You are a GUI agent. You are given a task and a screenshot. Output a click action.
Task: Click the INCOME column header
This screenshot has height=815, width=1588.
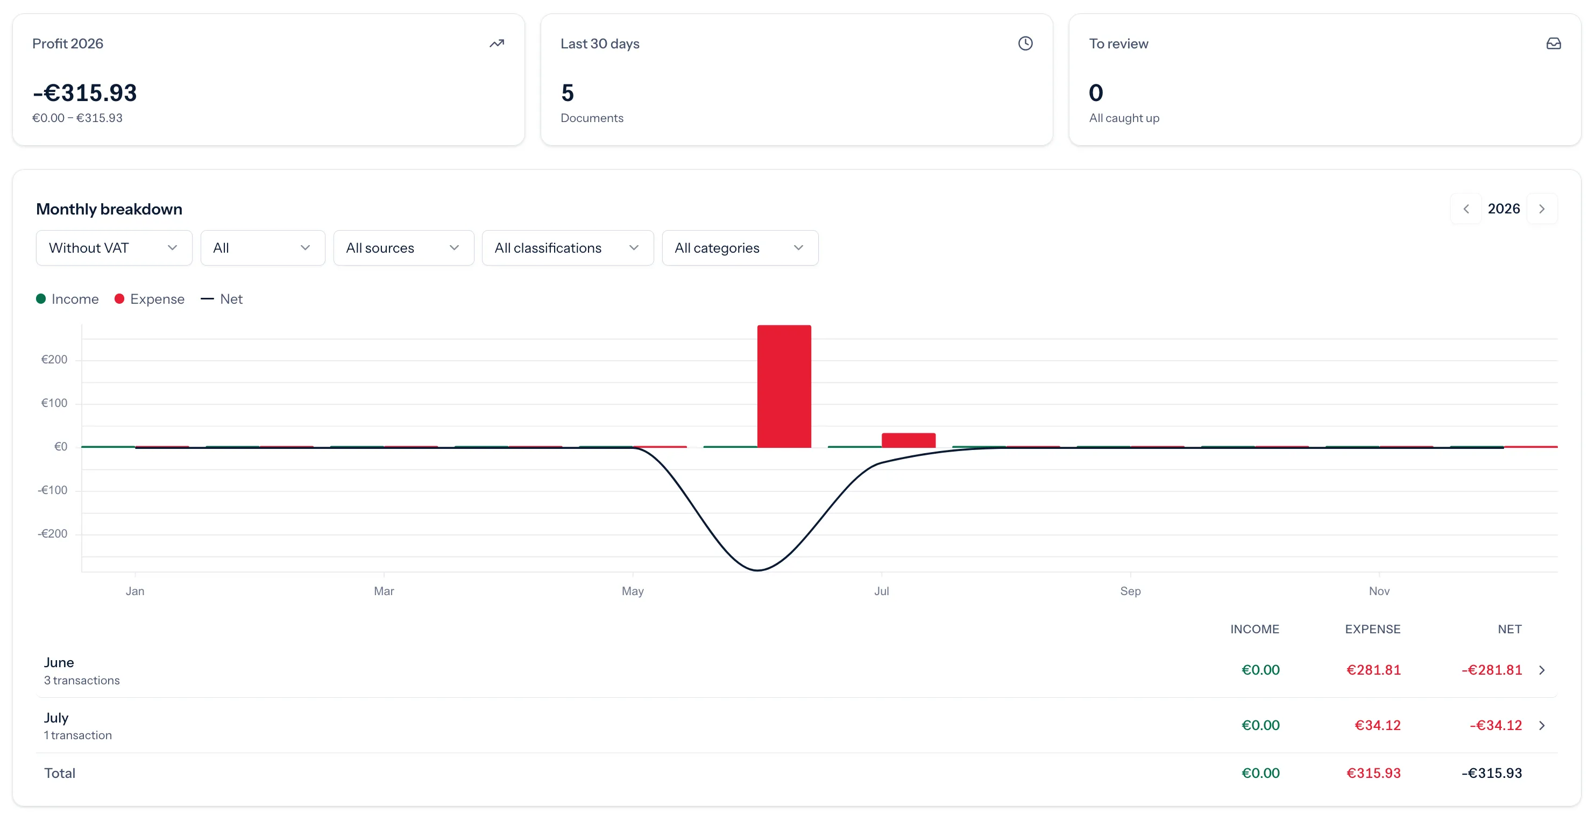coord(1254,629)
